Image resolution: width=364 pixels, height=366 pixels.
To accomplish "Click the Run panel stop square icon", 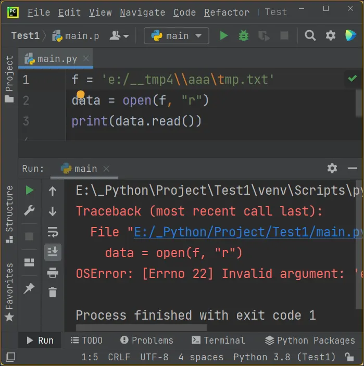I will [29, 236].
